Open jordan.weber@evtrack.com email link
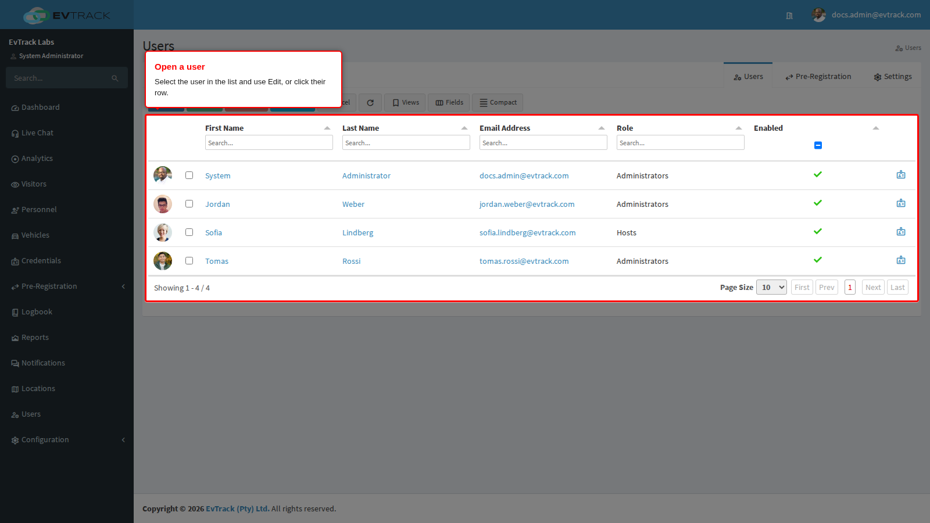 tap(527, 204)
